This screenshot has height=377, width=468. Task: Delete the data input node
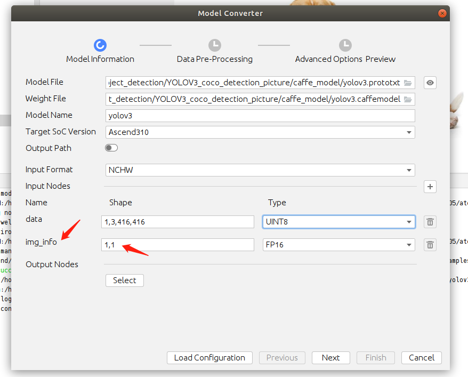pos(430,222)
